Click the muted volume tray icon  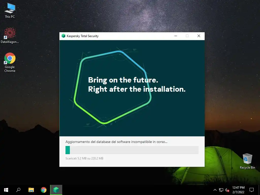tap(227, 190)
